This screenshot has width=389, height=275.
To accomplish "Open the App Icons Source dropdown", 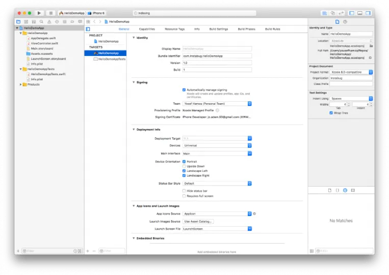I will coord(217,213).
